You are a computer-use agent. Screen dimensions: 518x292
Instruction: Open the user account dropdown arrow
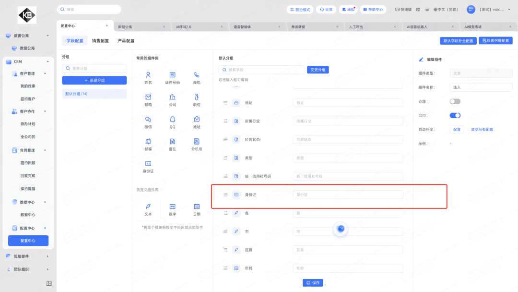508,10
